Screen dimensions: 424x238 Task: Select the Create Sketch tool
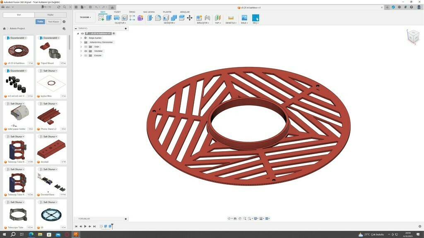(x=101, y=18)
